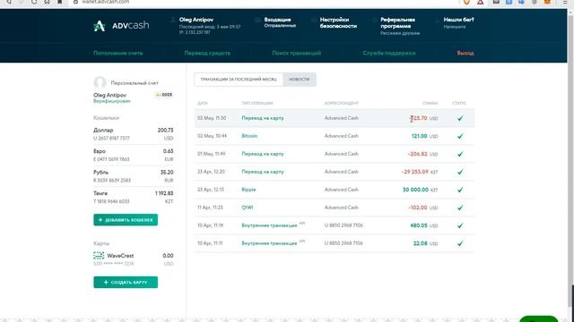
Task: Click the Сумма column header
Action: coord(430,103)
